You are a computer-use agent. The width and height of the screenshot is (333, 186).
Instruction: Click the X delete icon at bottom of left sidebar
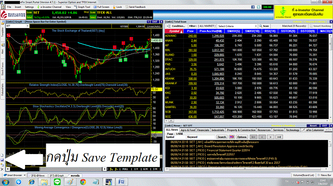click(x=2, y=169)
